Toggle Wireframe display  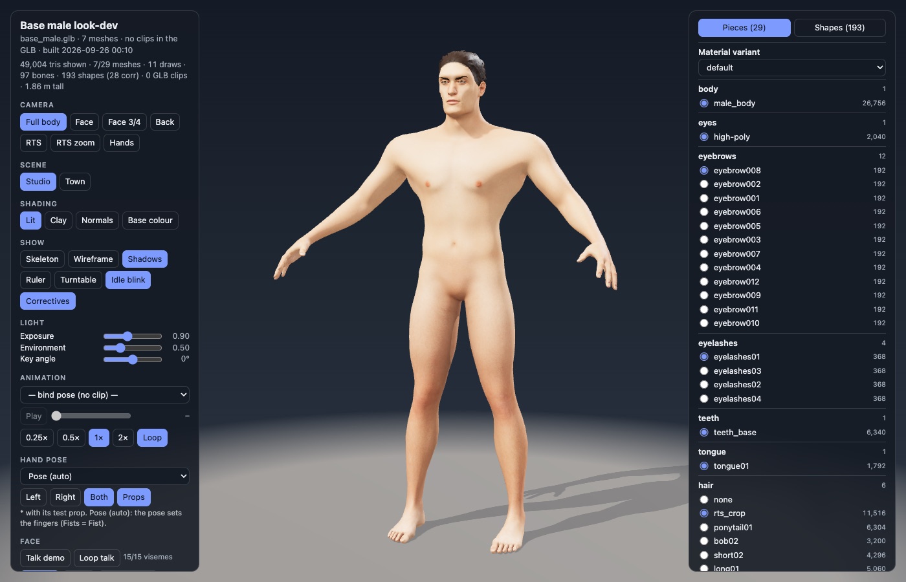[x=93, y=259]
